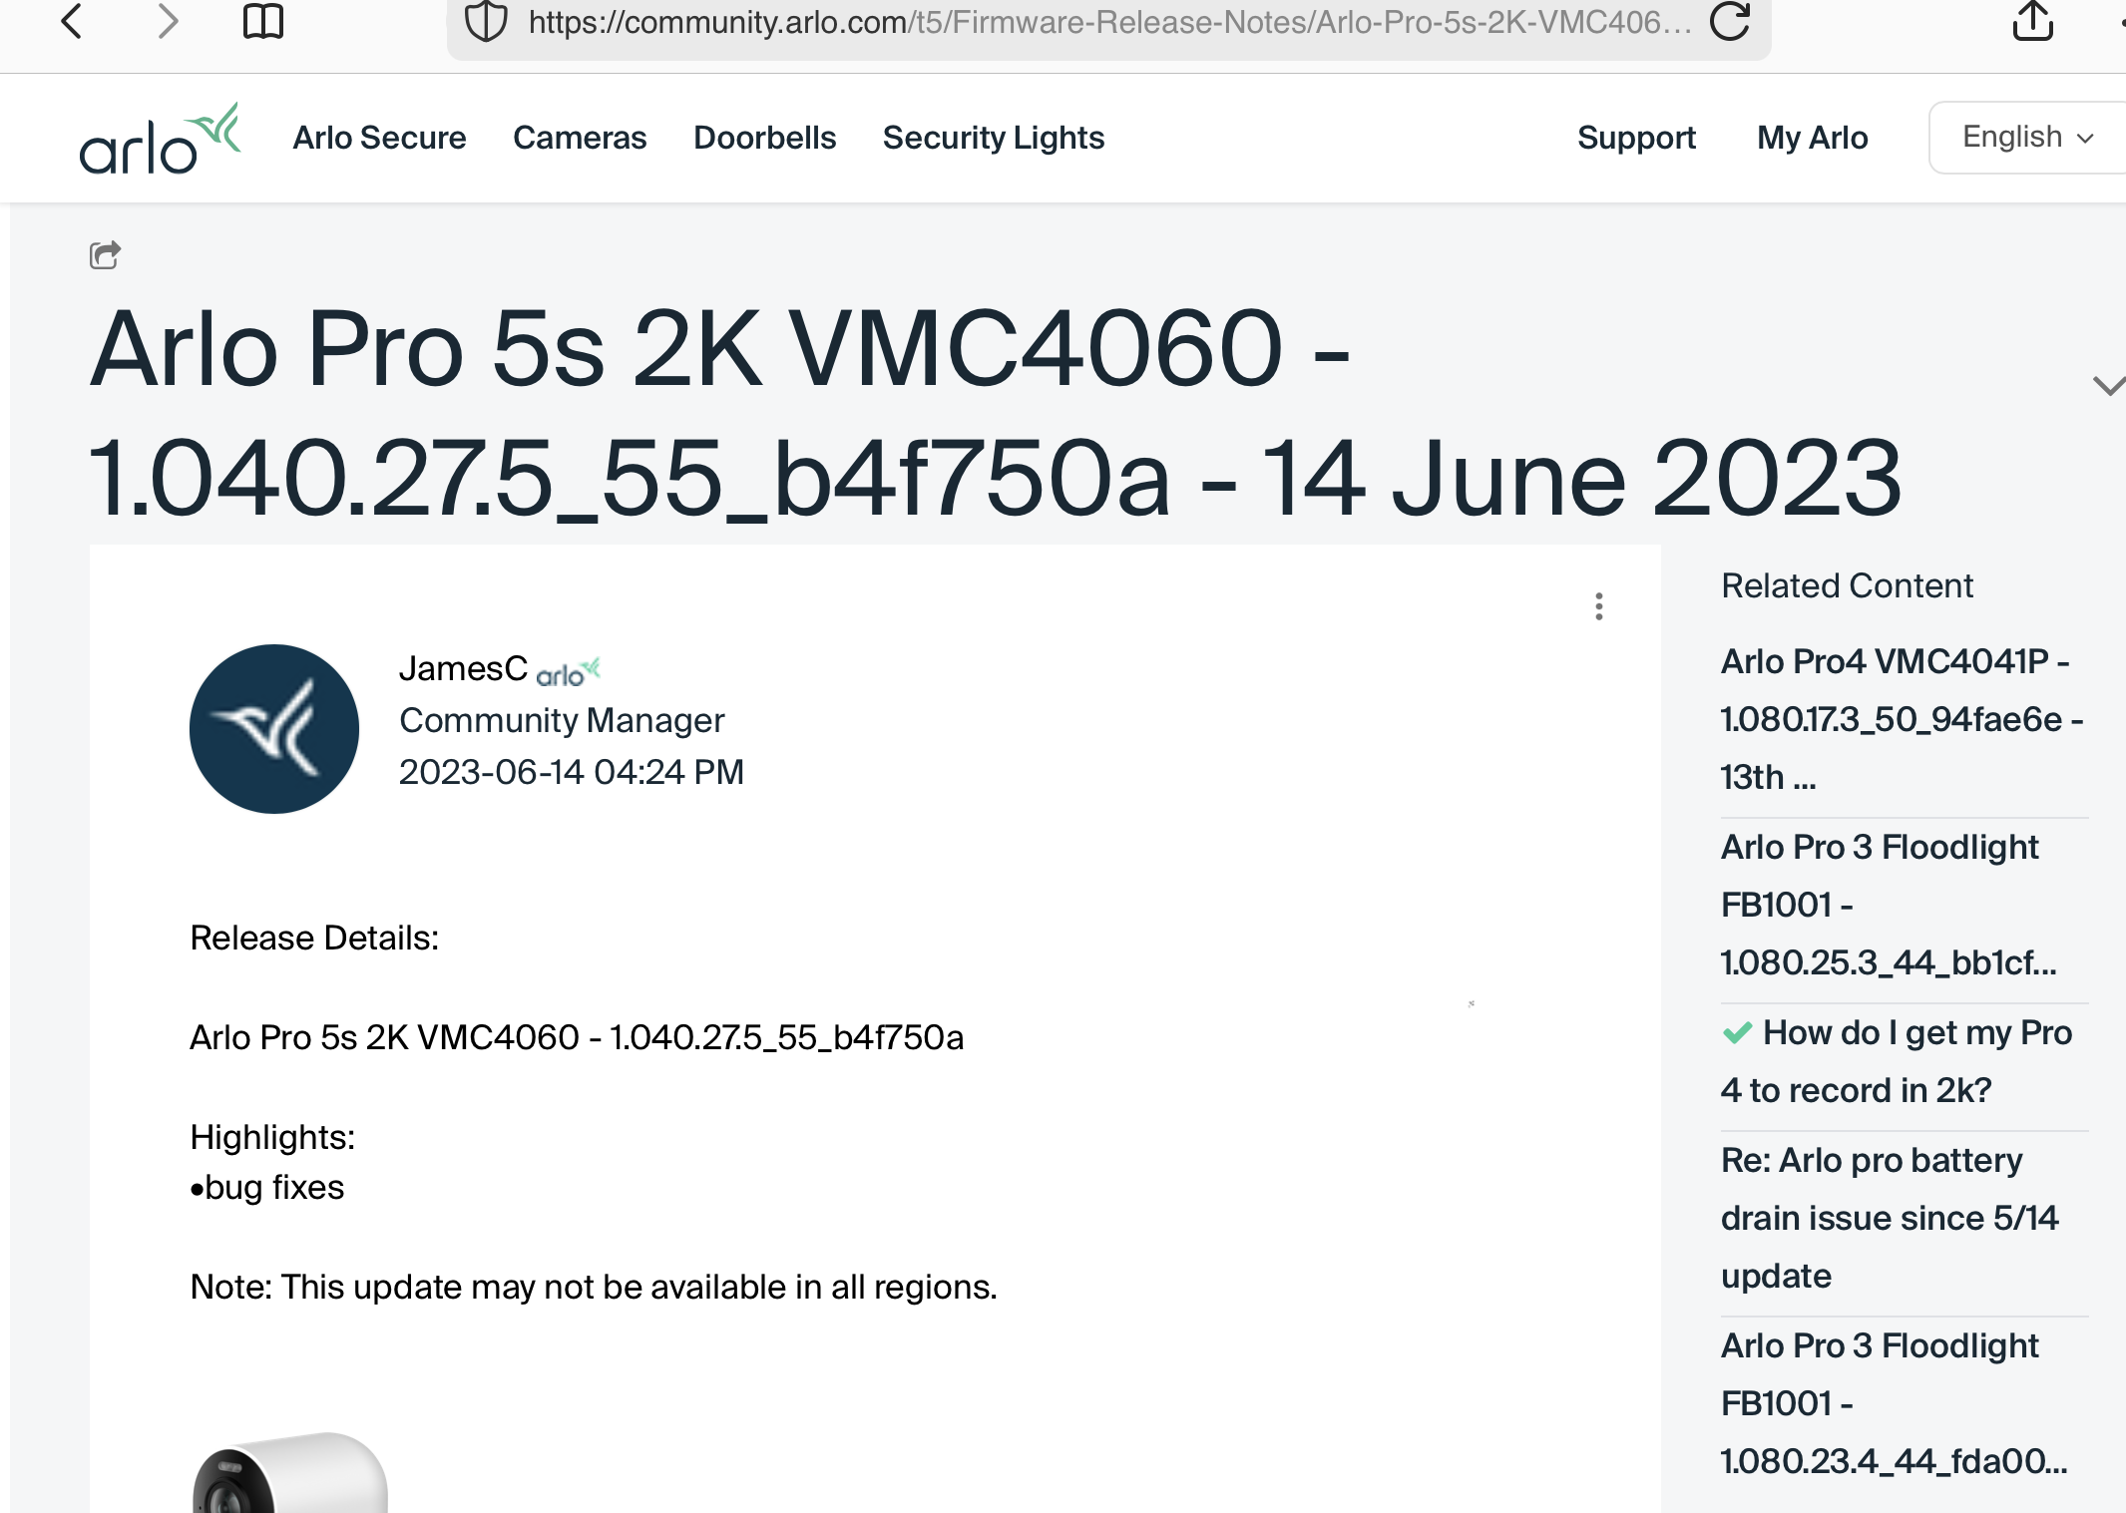The height and width of the screenshot is (1513, 2126).
Task: Click the 'Release Details:' text
Action: [314, 938]
